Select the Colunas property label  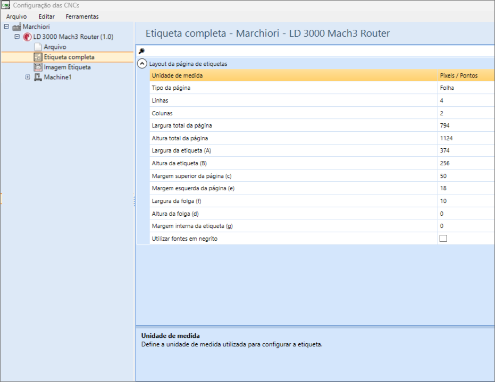(x=162, y=113)
